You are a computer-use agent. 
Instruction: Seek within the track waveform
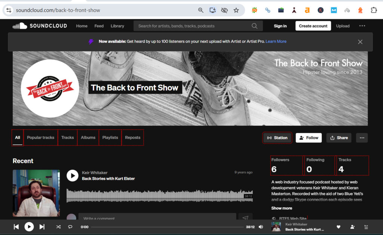pos(159,196)
